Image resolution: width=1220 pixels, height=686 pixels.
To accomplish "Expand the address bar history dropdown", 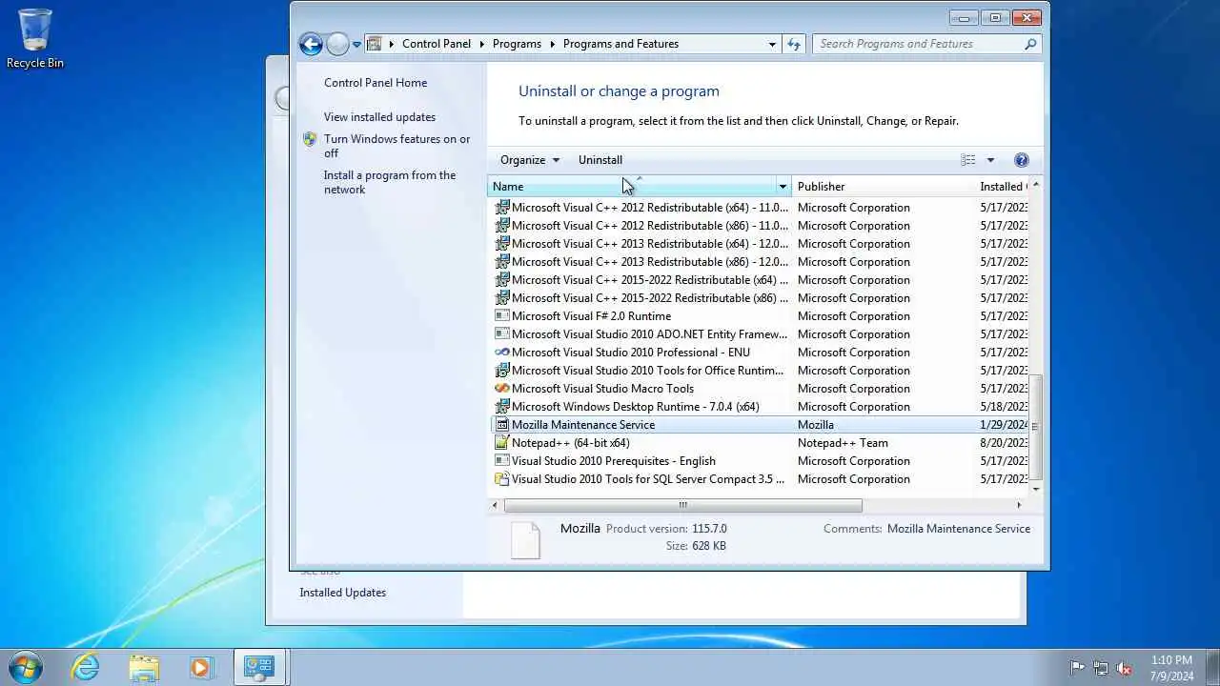I will pos(772,44).
